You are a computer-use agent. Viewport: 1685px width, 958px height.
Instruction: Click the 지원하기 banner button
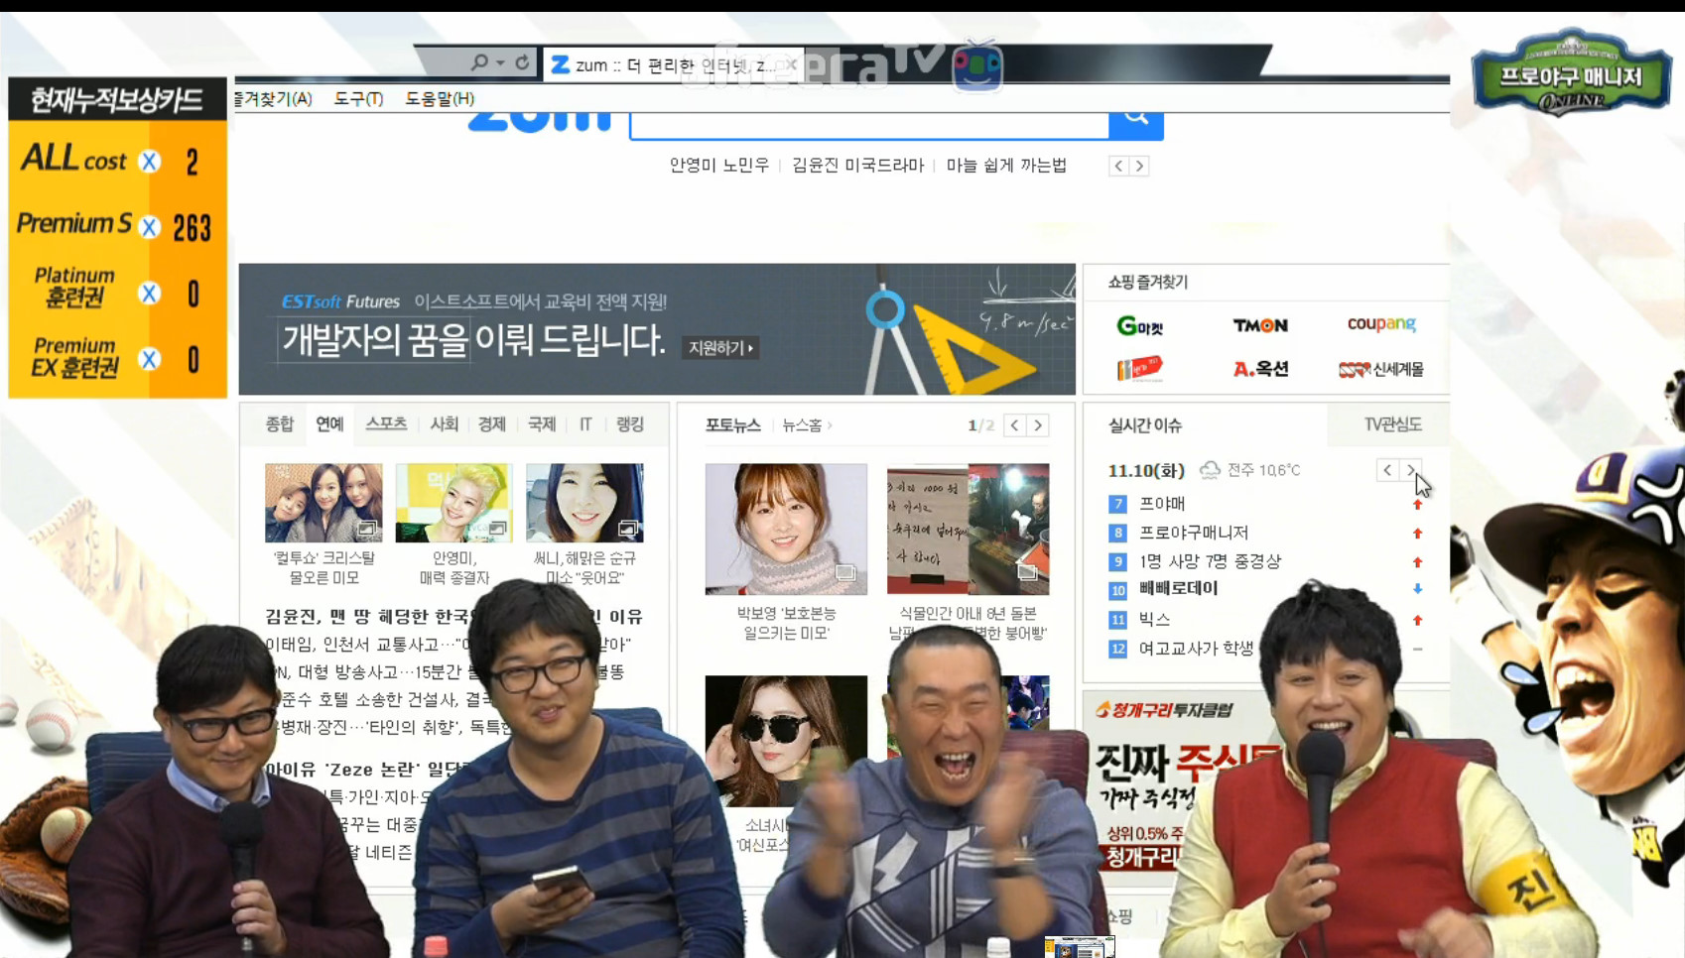pos(720,348)
